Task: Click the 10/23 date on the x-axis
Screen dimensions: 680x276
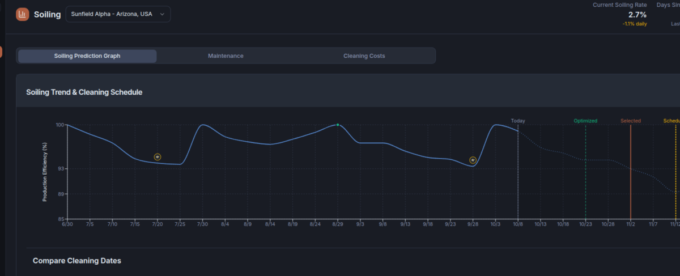Action: (585, 224)
